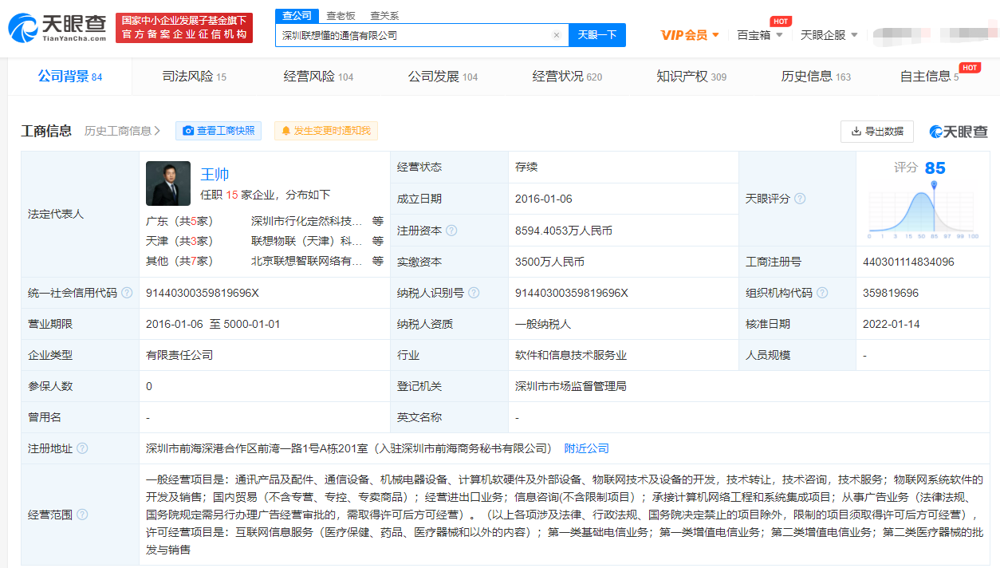The image size is (1000, 568).
Task: Click the help icon beside 统一社会信用代码
Action: 127,293
